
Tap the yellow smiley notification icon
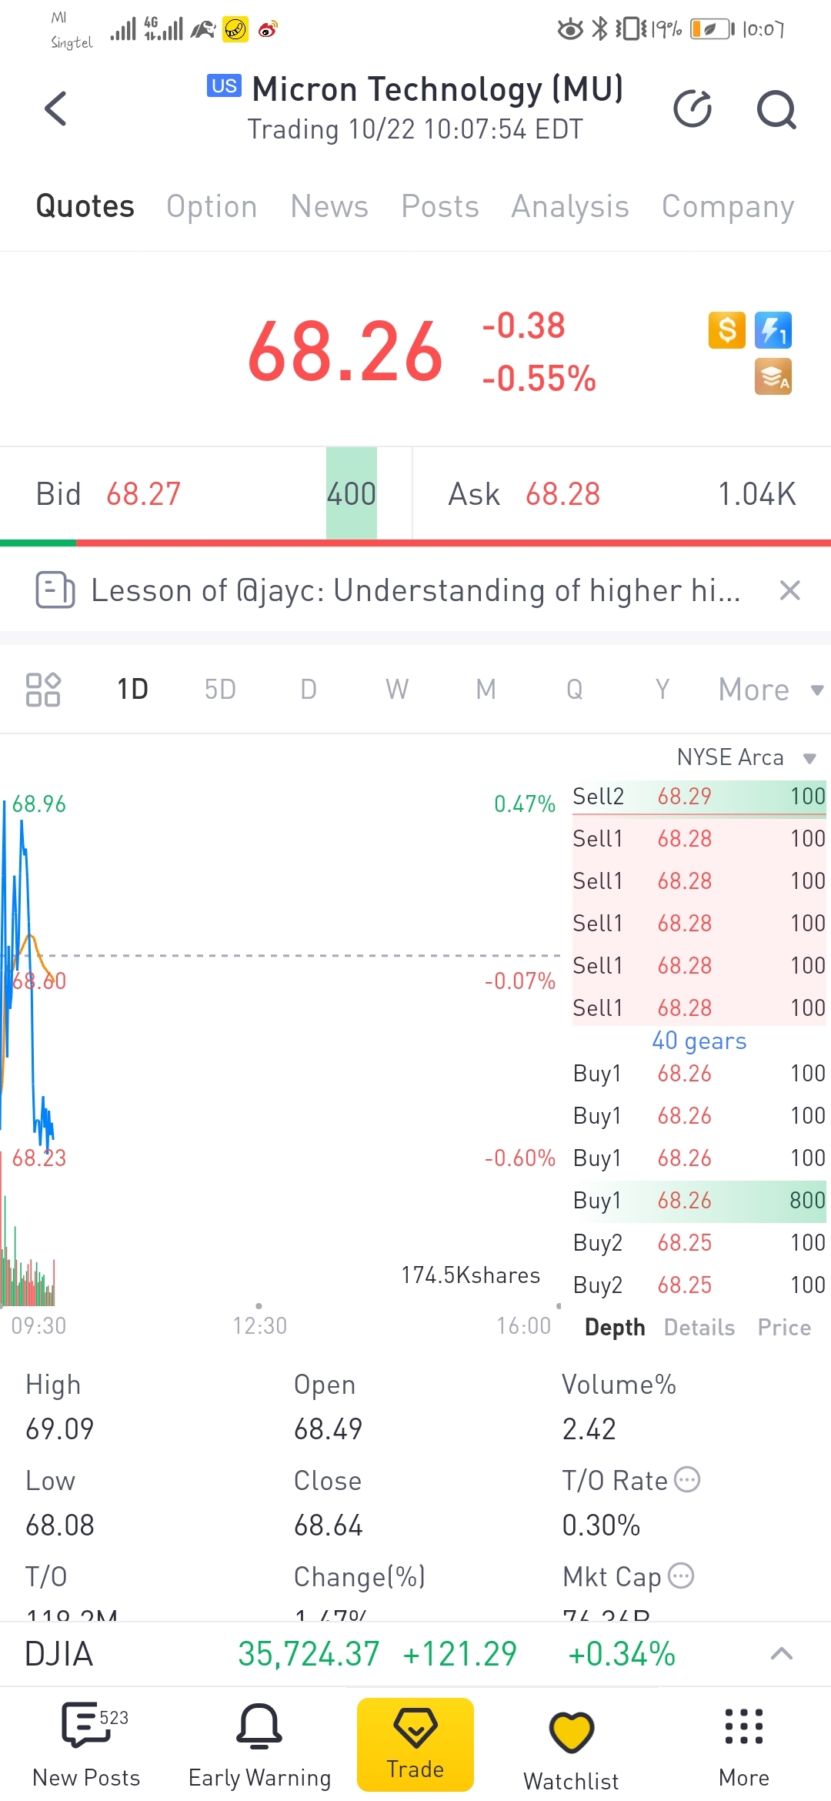coord(235,30)
